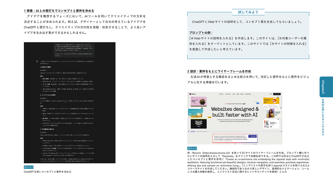The height and width of the screenshot is (186, 333).
Task: Click the yellow Jessica cursor label
Action: point(210,117)
